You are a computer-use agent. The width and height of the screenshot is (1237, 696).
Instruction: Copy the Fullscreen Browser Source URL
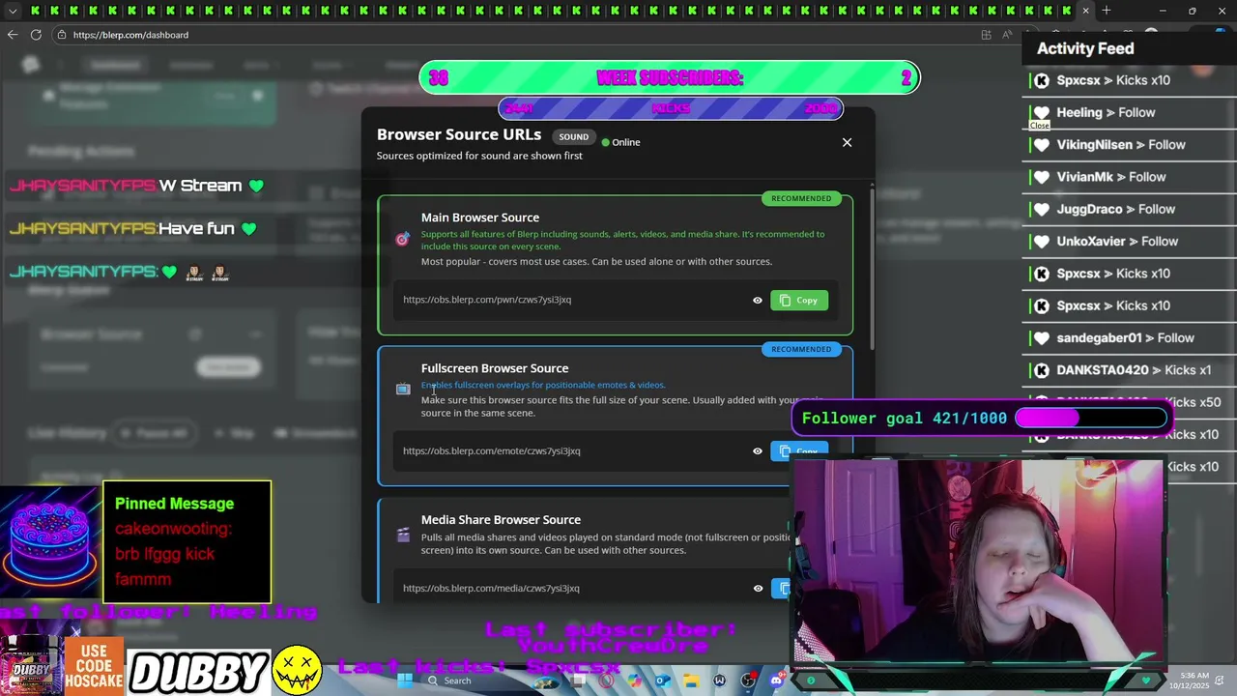point(798,450)
